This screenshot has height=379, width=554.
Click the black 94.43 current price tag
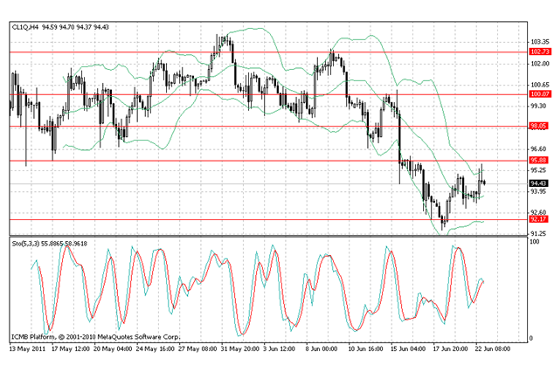coord(539,183)
